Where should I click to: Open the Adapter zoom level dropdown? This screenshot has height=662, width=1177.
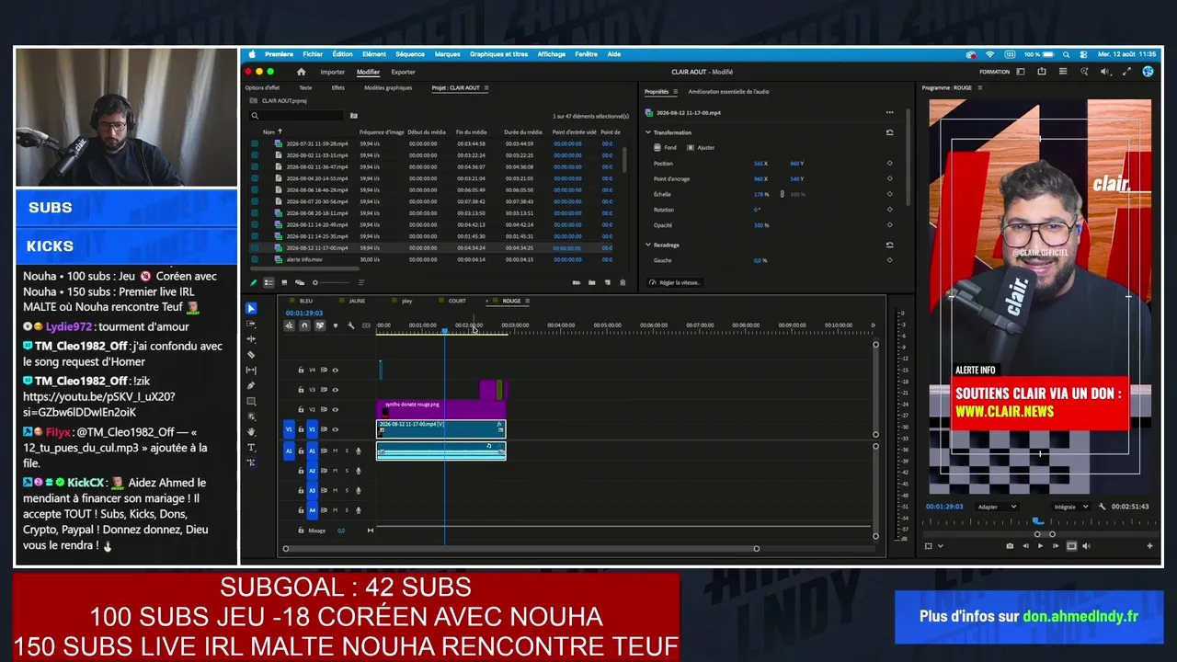[x=997, y=507]
